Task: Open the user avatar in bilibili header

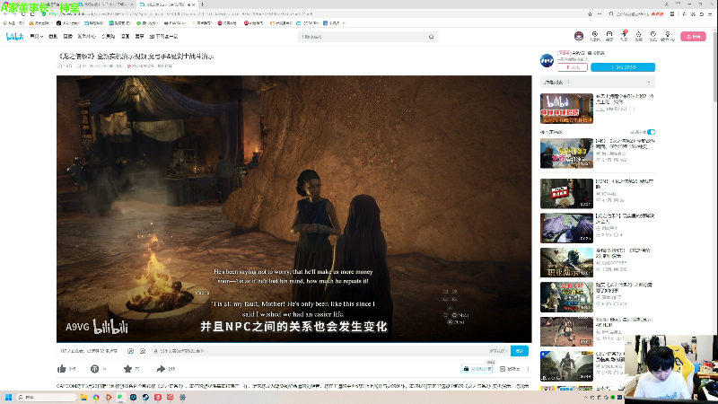Action: (579, 36)
